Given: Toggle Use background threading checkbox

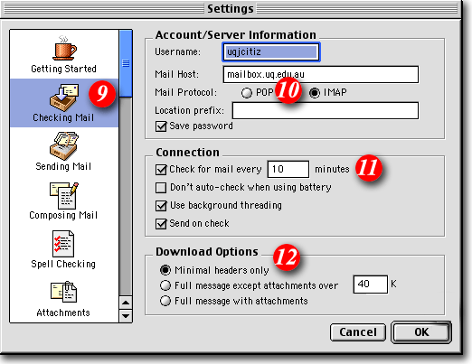Looking at the screenshot, I should (161, 206).
